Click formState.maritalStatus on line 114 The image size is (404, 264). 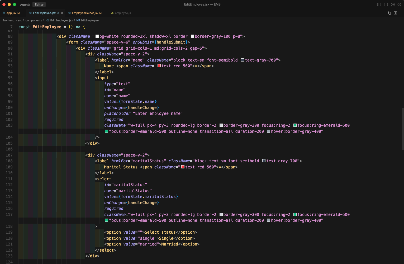pyautogui.click(x=148, y=197)
